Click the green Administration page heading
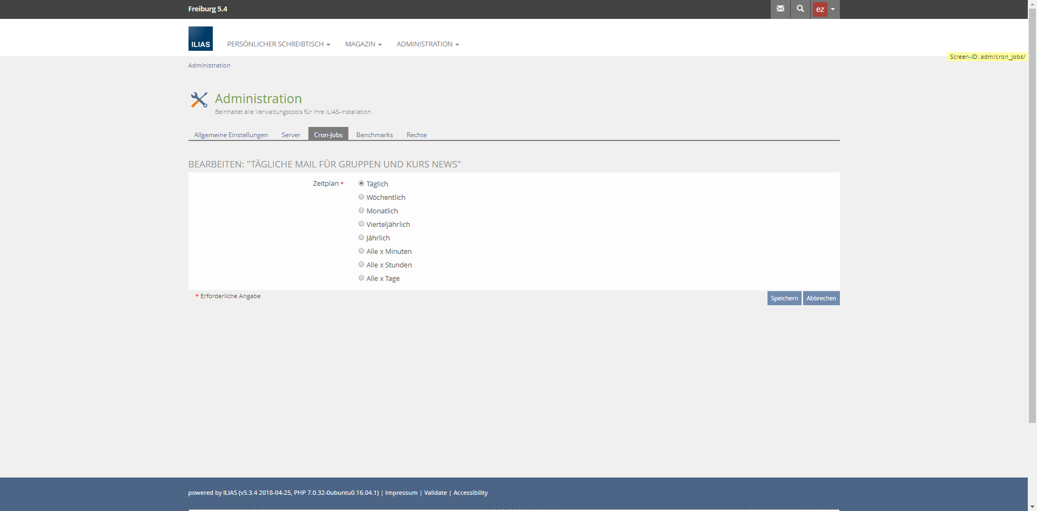1037x511 pixels. coord(258,99)
